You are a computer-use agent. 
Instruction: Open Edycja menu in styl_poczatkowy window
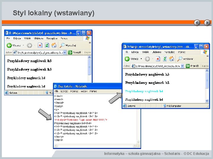17,38
